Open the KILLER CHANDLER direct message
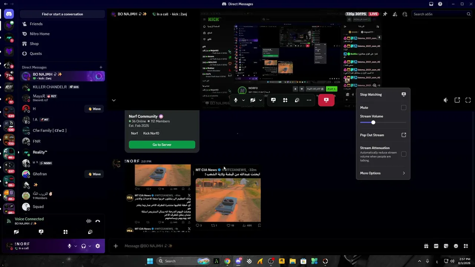Viewport: 475px width, 267px height. [x=62, y=87]
